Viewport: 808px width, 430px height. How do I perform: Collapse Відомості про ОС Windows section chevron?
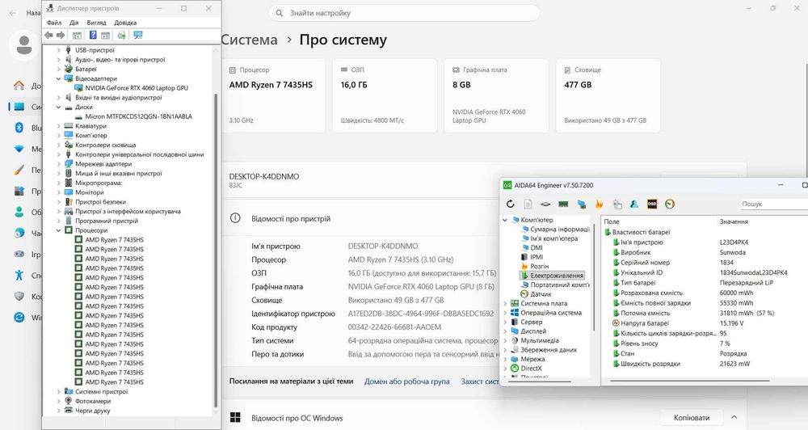click(x=734, y=417)
